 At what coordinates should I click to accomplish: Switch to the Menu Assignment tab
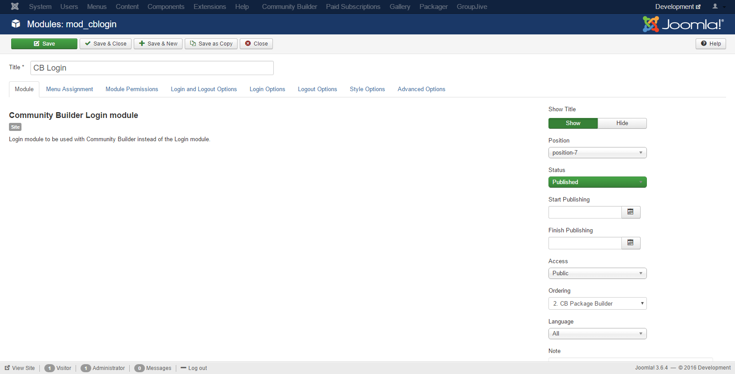[x=69, y=89]
